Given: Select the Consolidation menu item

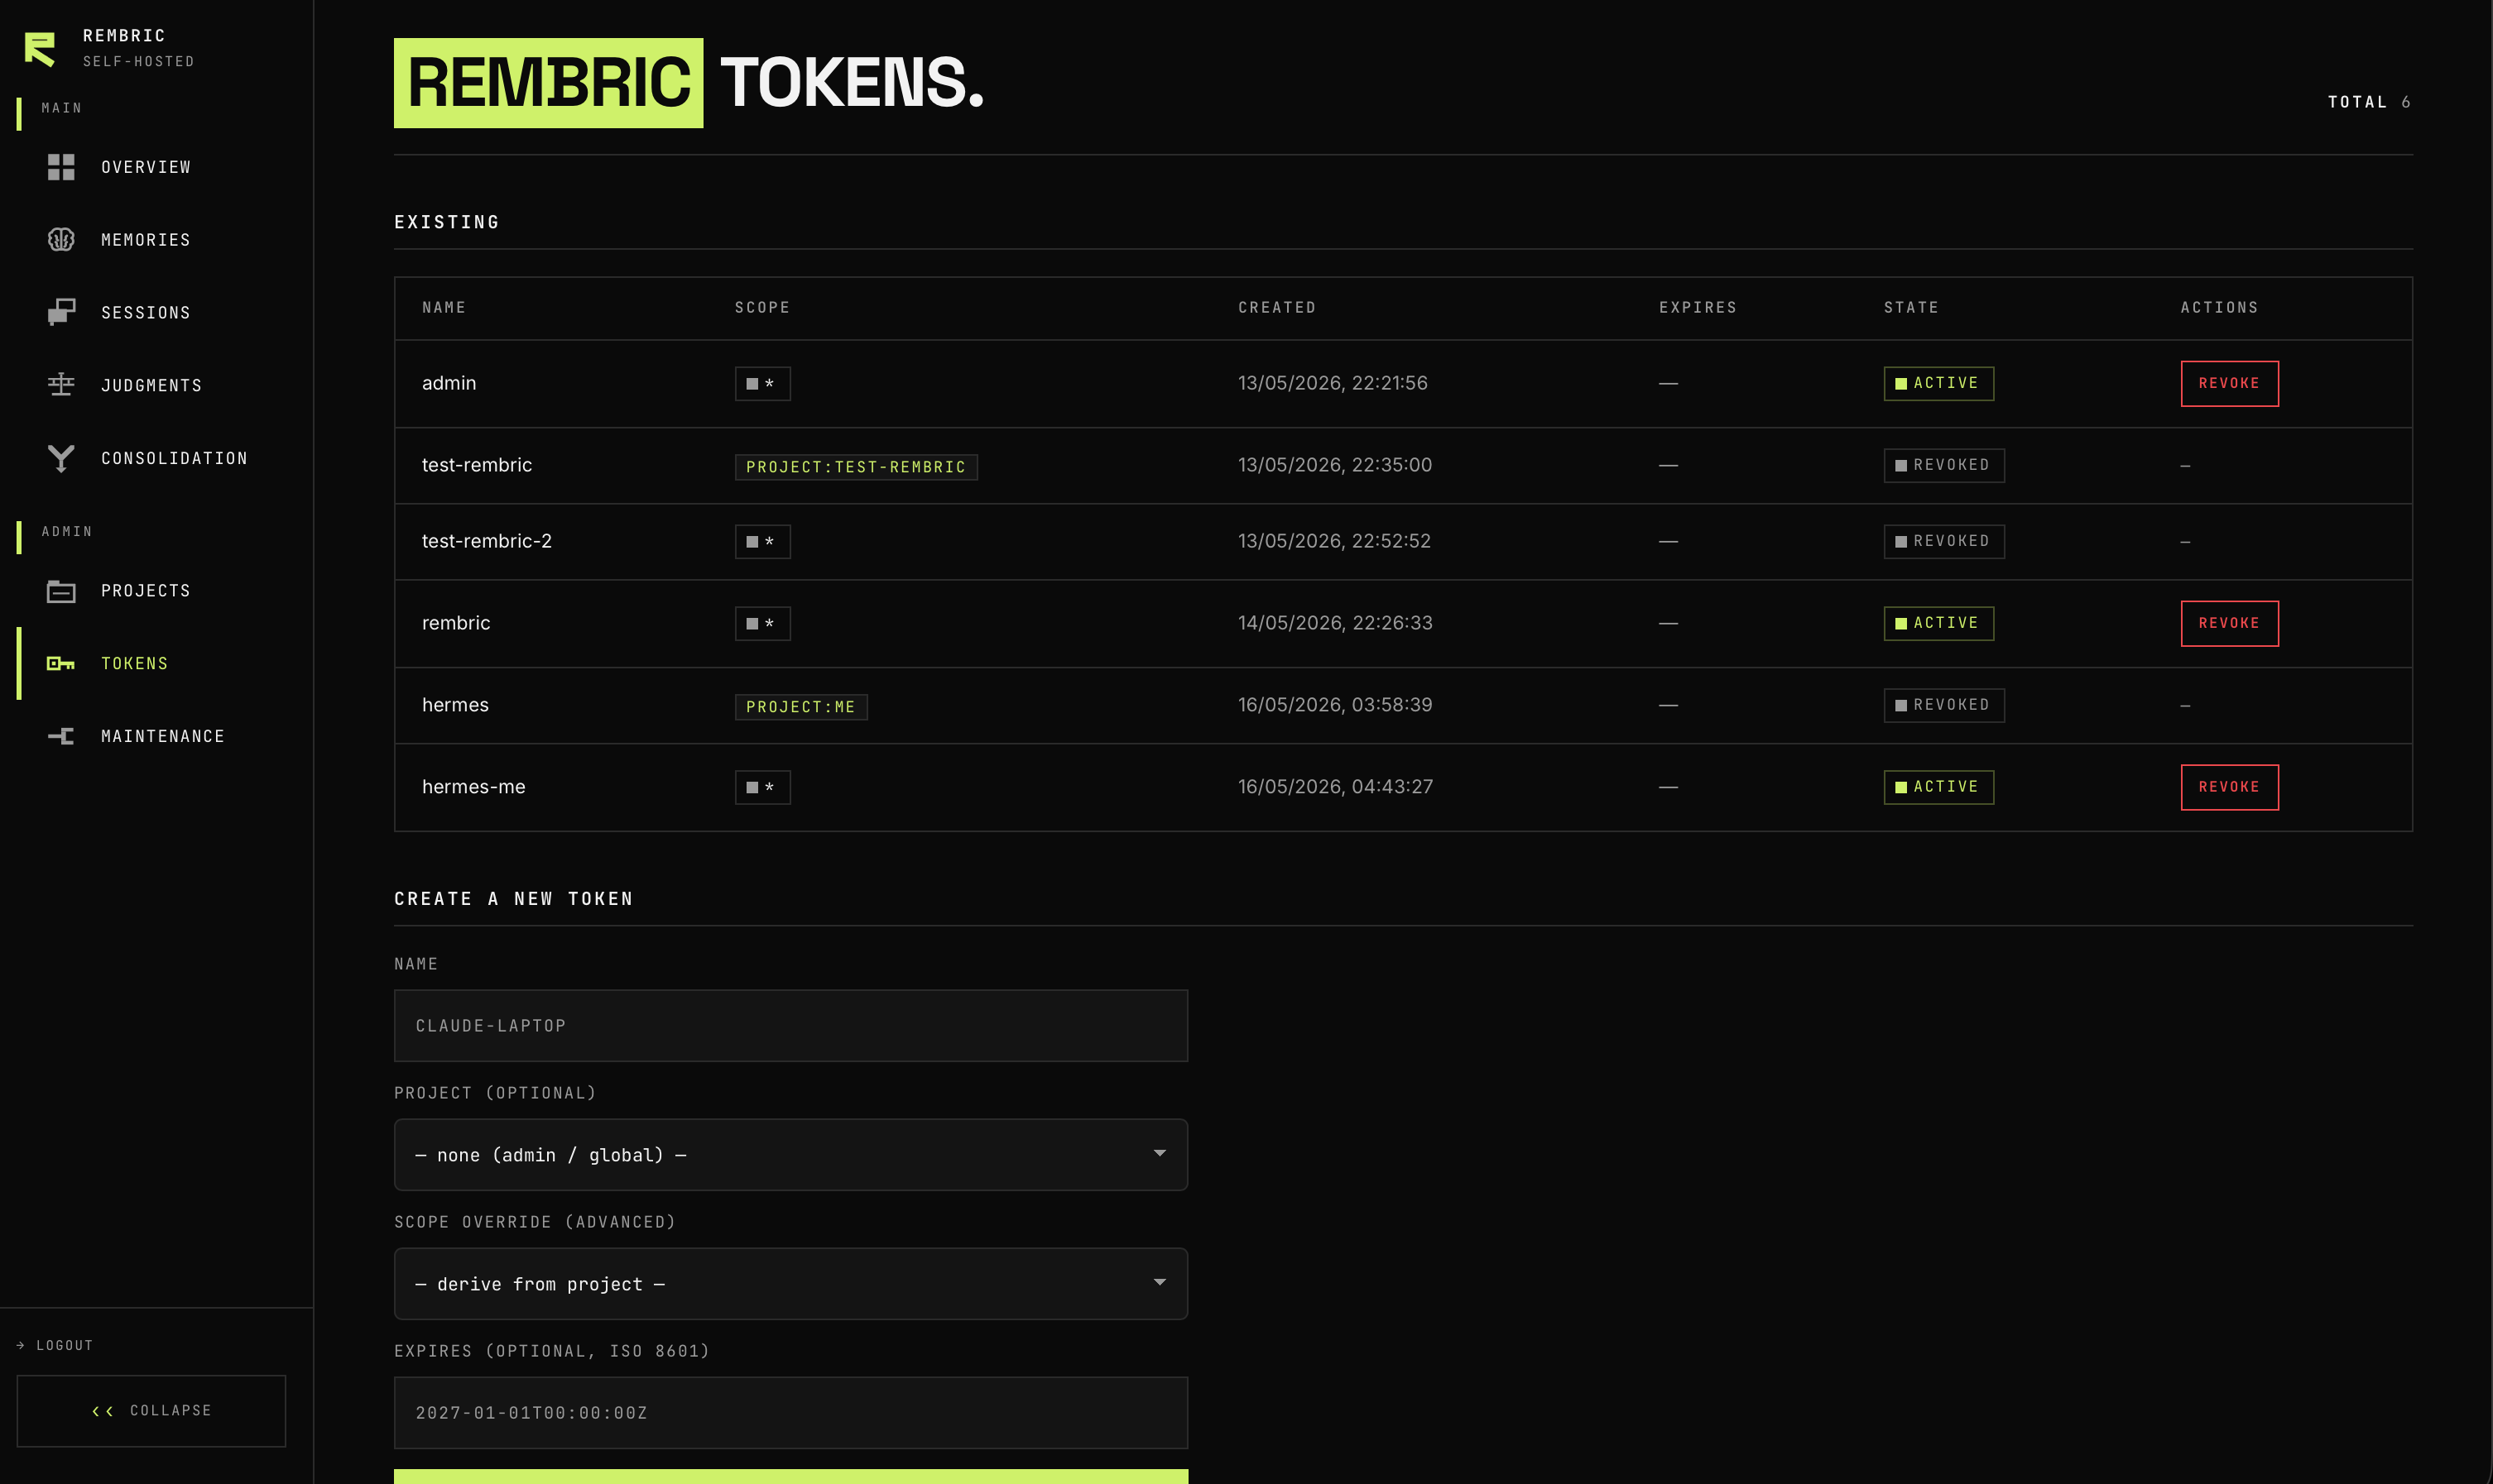Looking at the screenshot, I should pos(174,459).
